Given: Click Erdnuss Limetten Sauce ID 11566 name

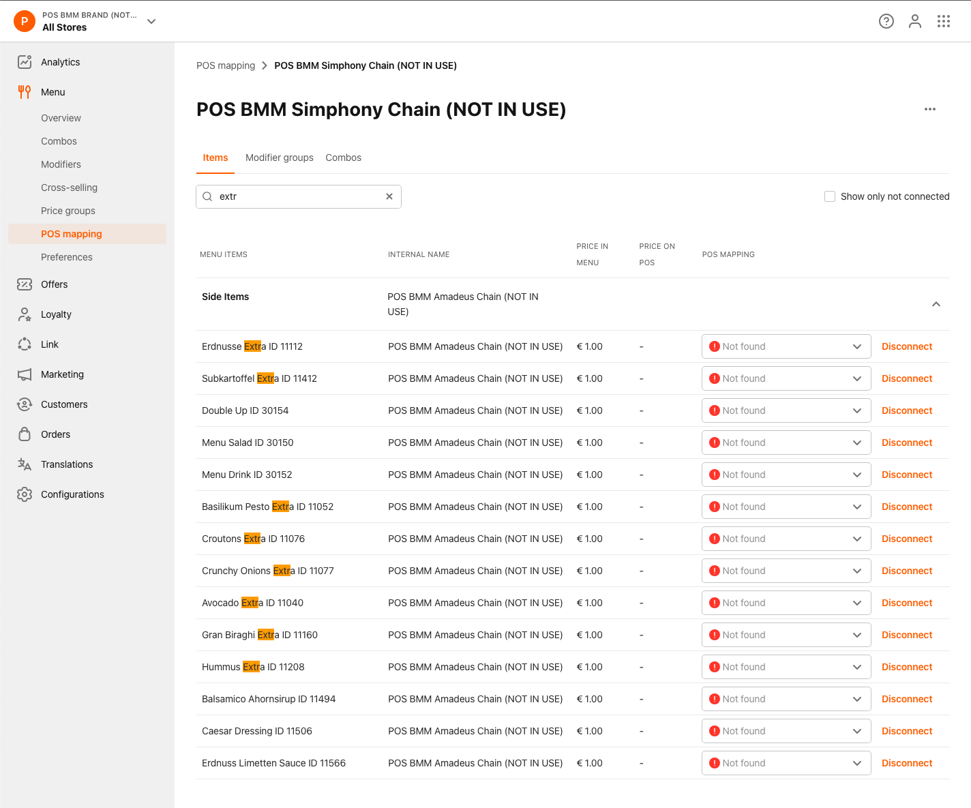Looking at the screenshot, I should click(273, 763).
